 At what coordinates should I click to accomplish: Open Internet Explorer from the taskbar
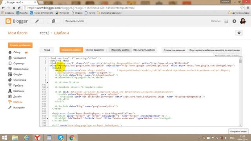(26, 137)
